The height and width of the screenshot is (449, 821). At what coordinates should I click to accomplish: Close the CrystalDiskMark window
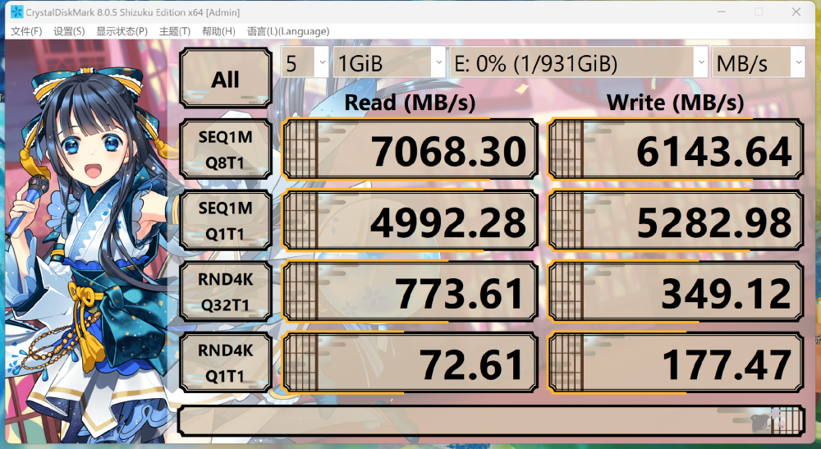(796, 11)
